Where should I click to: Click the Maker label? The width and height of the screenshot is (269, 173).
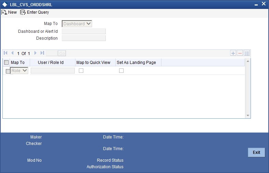pos(36,137)
